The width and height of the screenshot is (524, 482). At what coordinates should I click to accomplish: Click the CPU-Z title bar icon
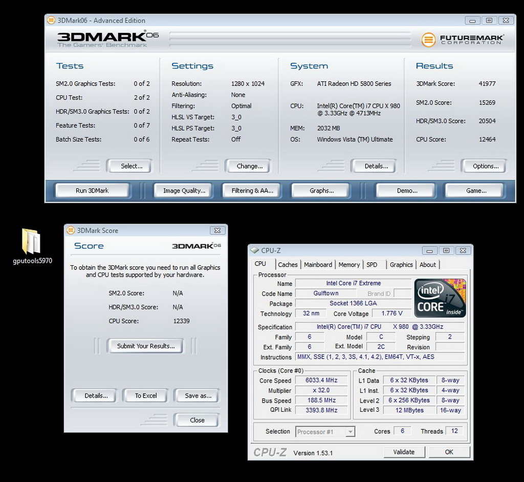pos(255,250)
